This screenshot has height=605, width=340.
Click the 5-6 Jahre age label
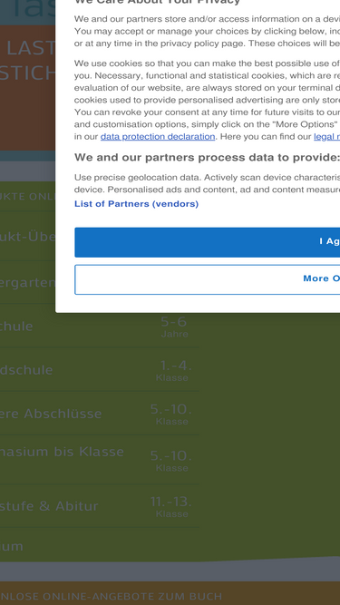pos(174,326)
